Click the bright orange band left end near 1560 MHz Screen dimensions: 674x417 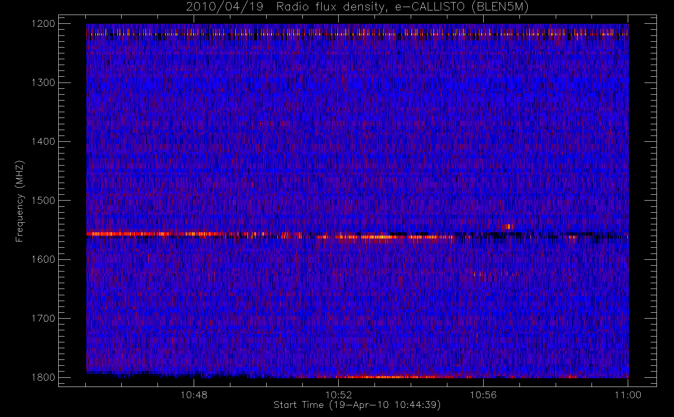click(x=94, y=234)
